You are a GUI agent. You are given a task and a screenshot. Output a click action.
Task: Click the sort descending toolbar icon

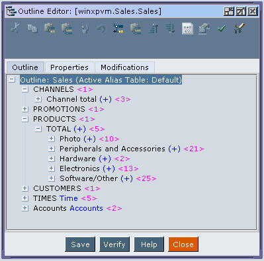point(170,28)
